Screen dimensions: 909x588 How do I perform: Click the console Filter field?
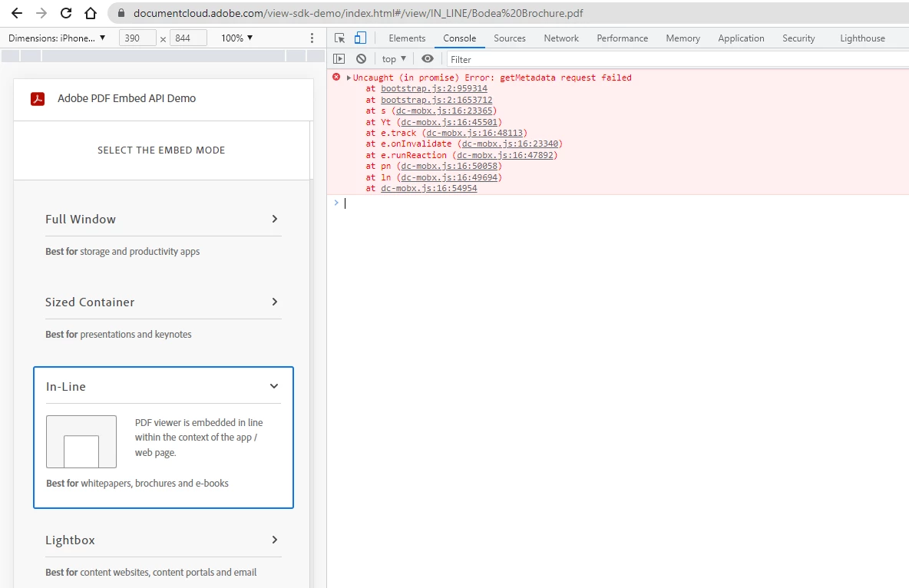click(678, 59)
